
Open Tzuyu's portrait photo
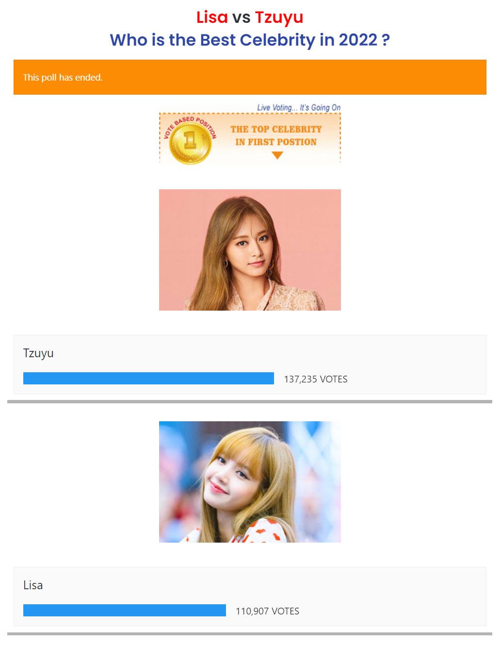click(x=250, y=250)
